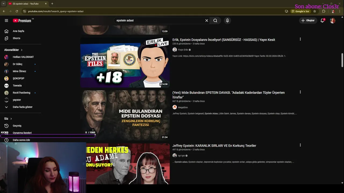Click the Shorts icon

(6, 38)
